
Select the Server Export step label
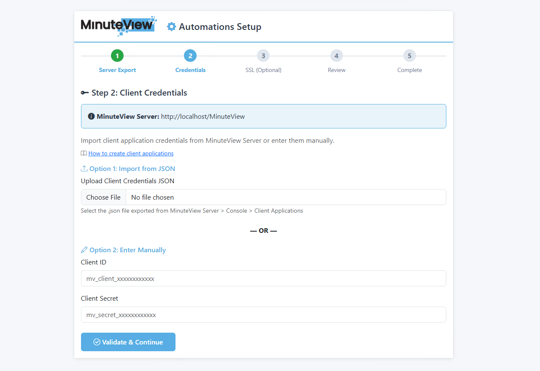(117, 70)
